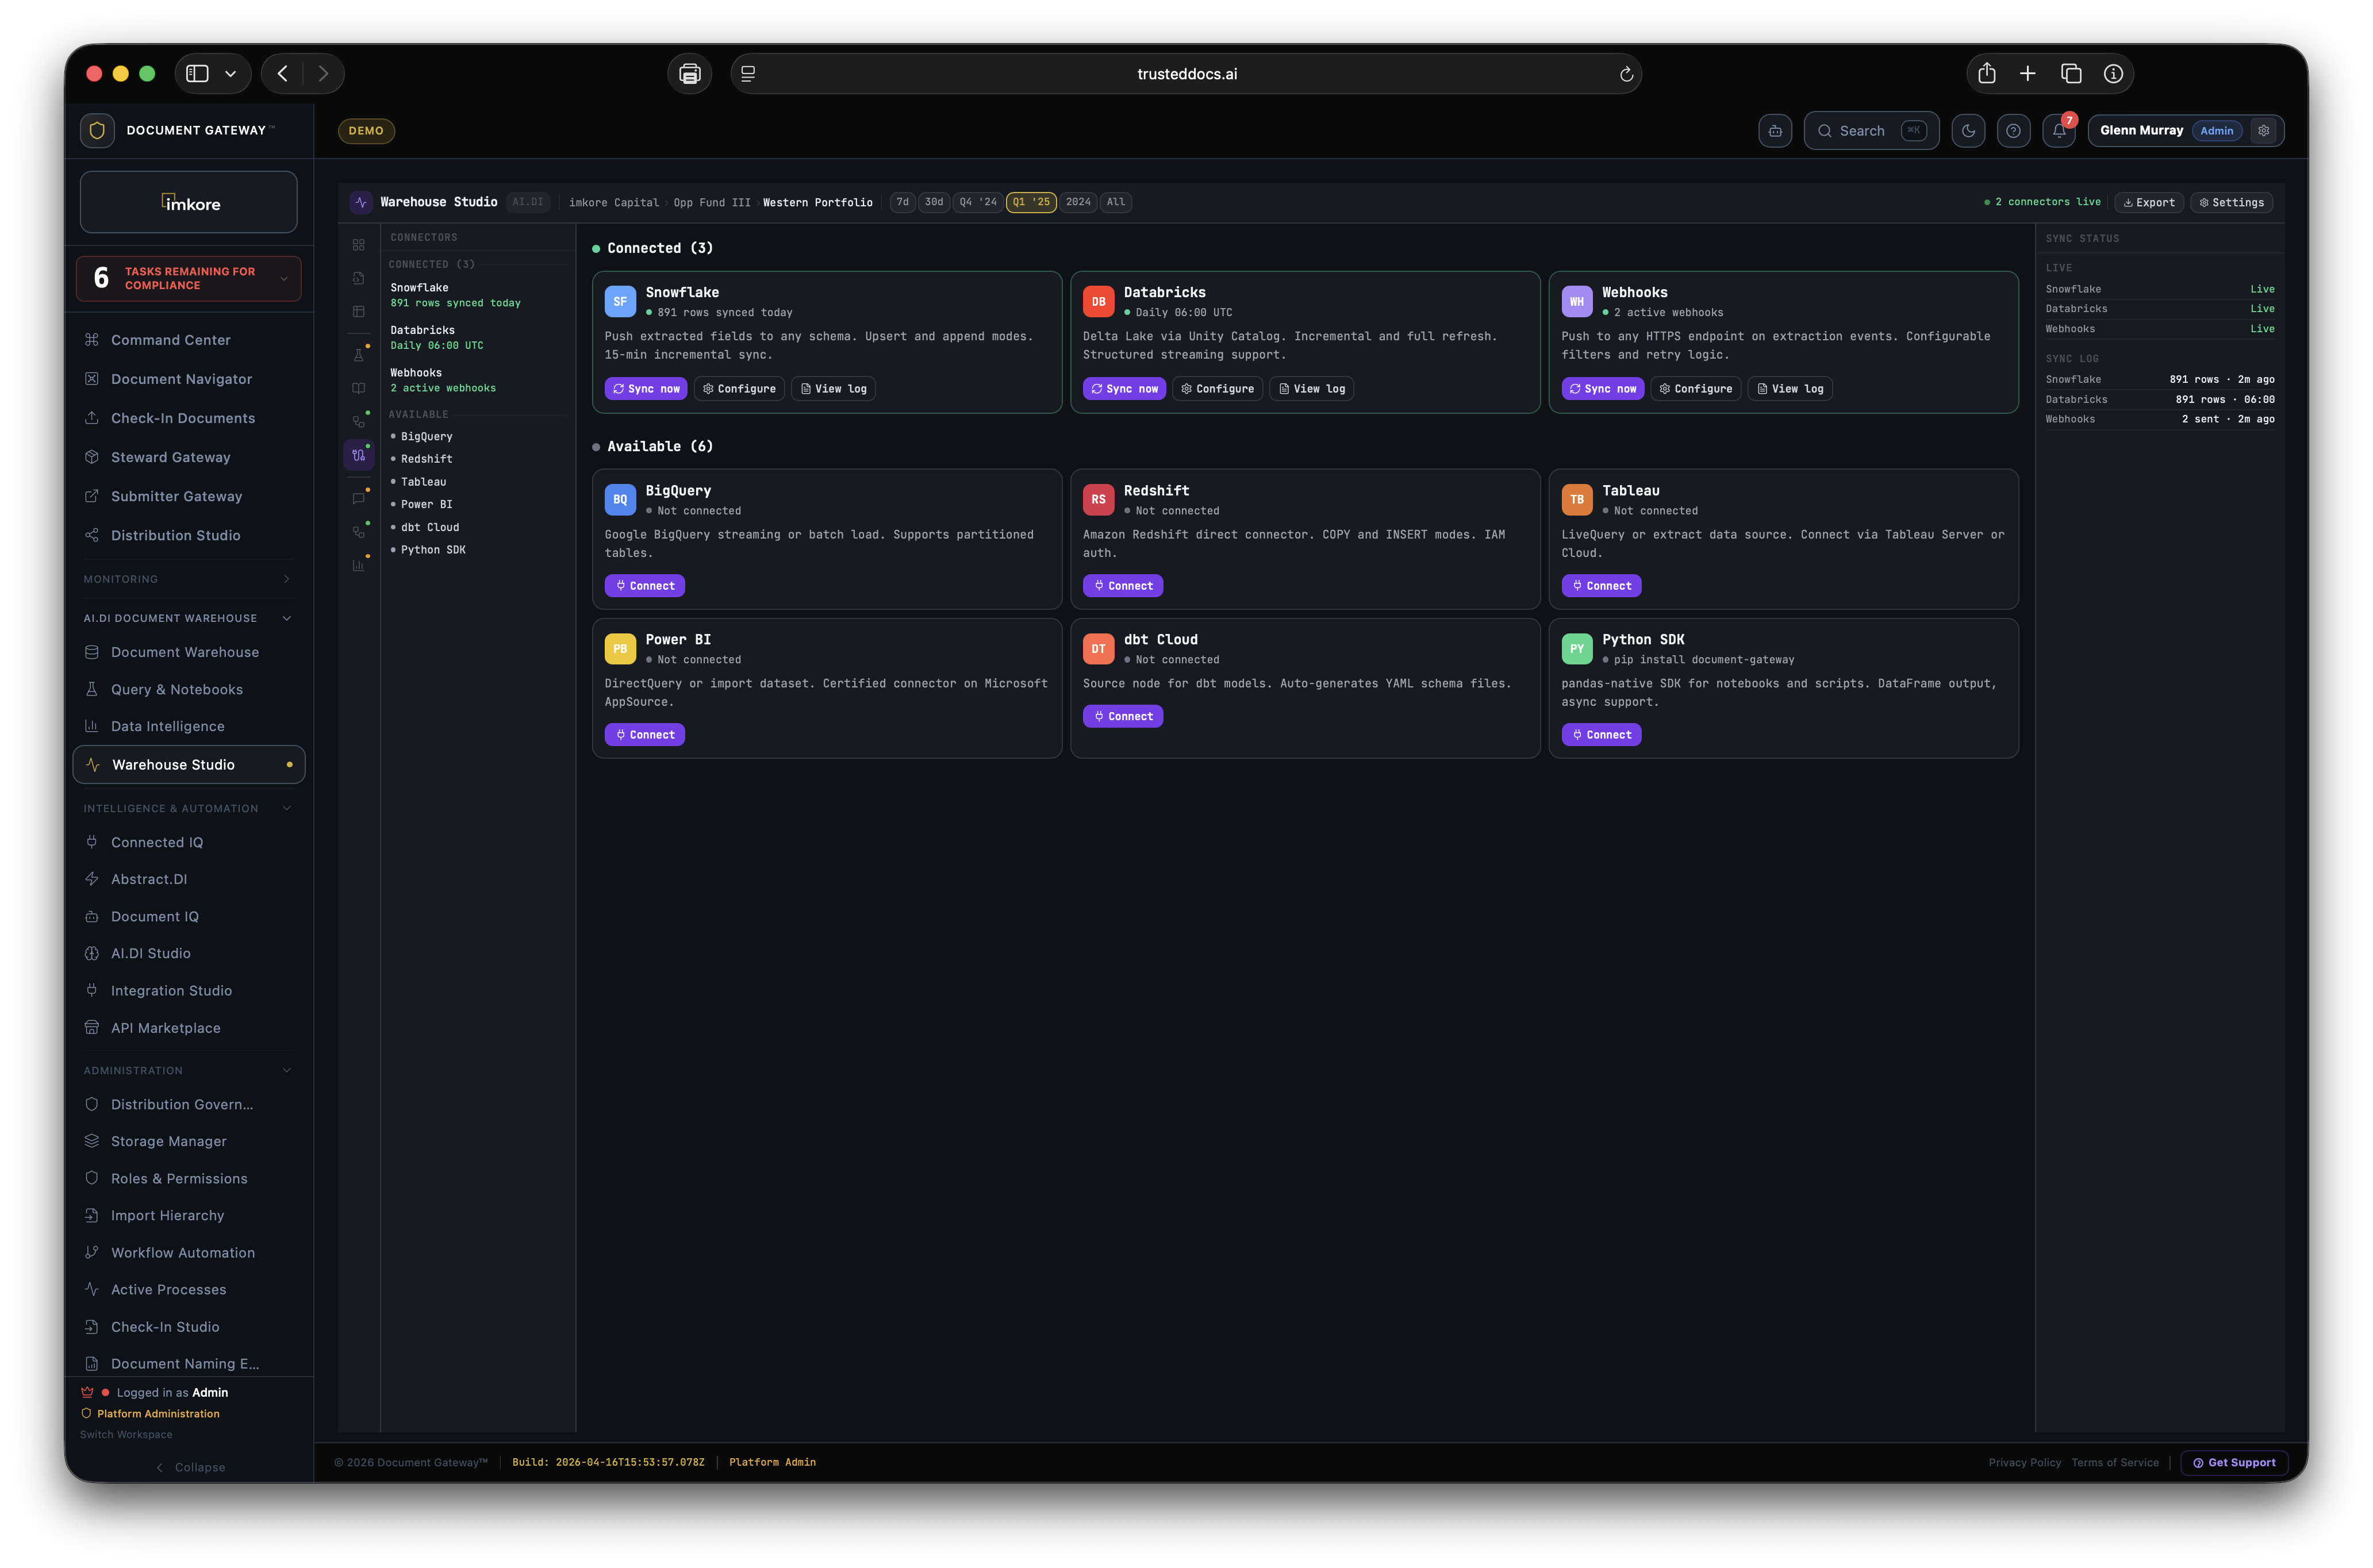Select Redshift in the Available connectors list
2373x1568 pixels.
(427, 459)
